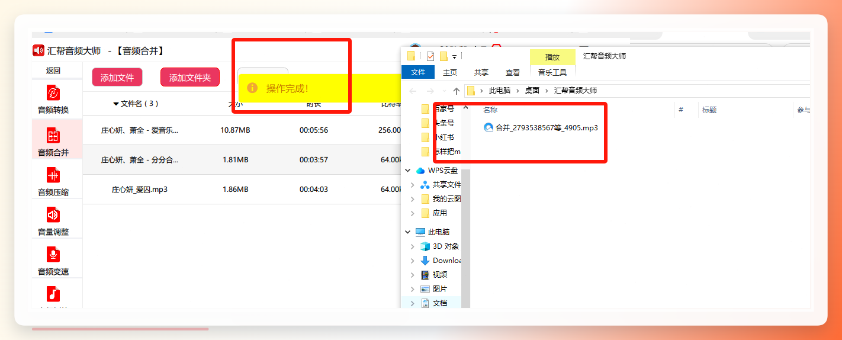The image size is (842, 340).
Task: Switch to the 音乐工具 ribbon tab
Action: point(552,72)
